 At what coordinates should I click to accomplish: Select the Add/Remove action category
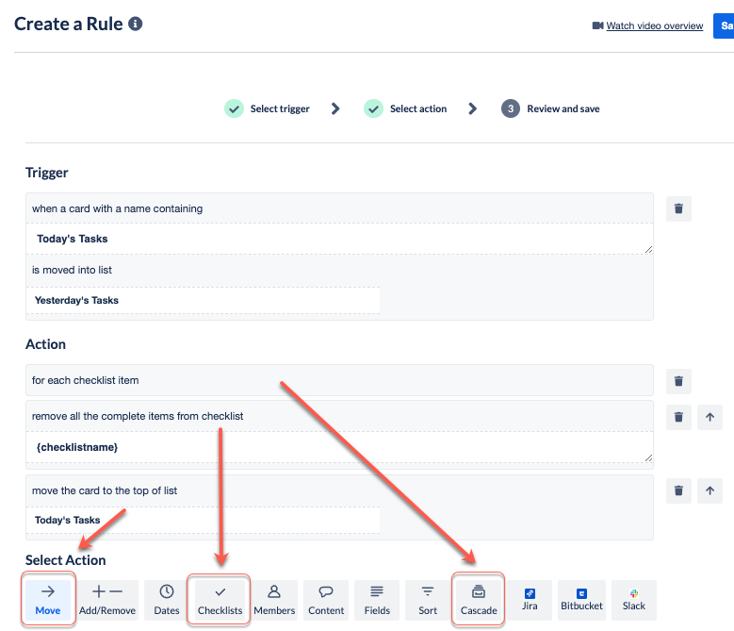[x=107, y=600]
